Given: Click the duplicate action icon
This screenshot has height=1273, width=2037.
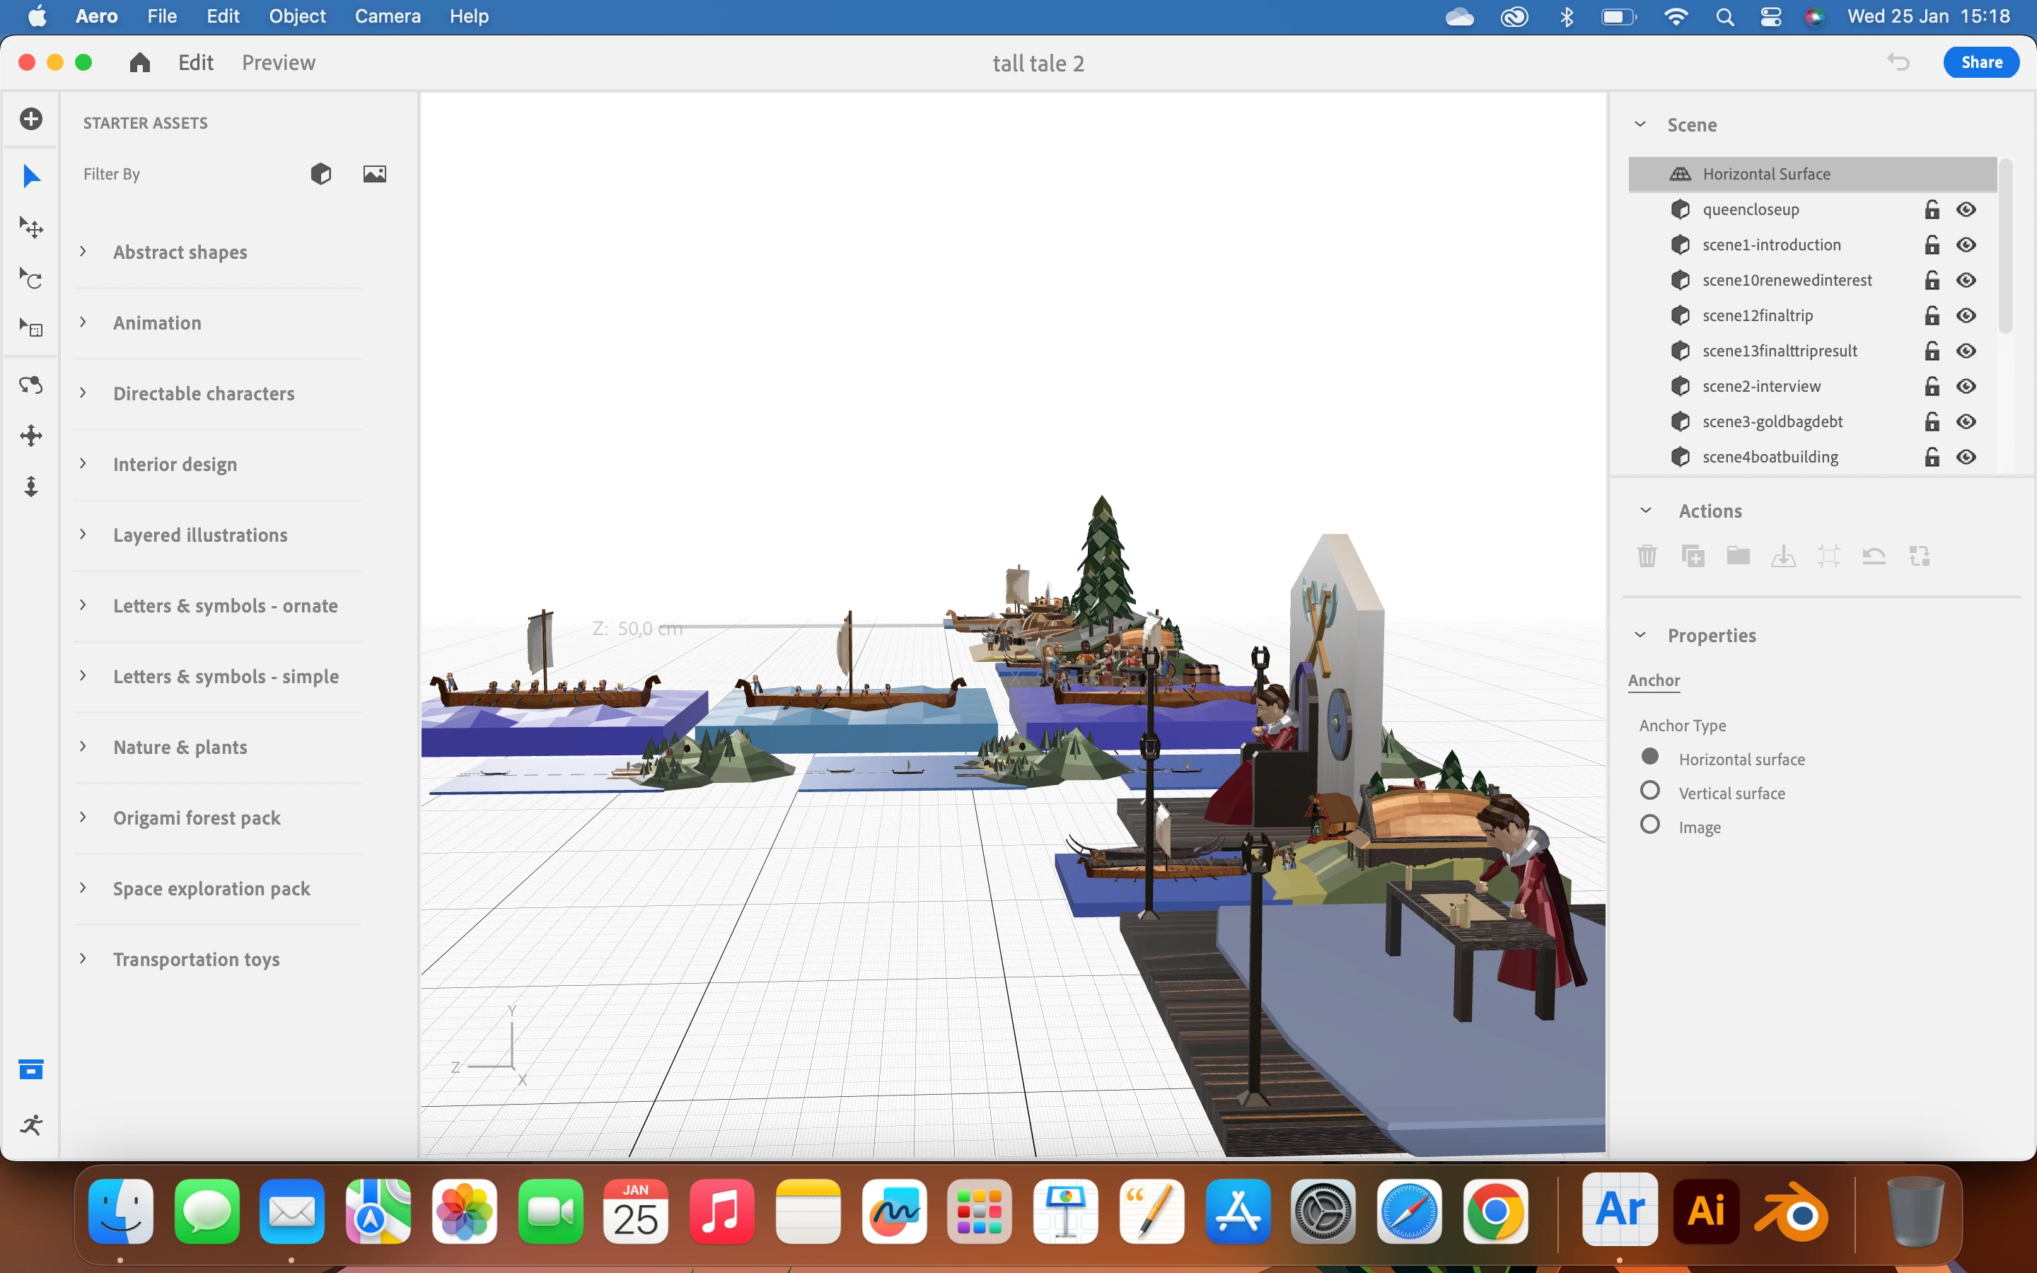Looking at the screenshot, I should (1693, 556).
